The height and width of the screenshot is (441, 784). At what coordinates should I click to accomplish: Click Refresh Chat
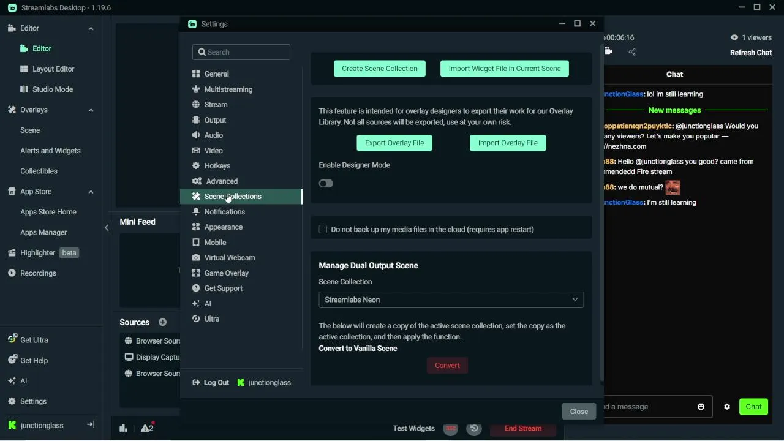(x=751, y=53)
